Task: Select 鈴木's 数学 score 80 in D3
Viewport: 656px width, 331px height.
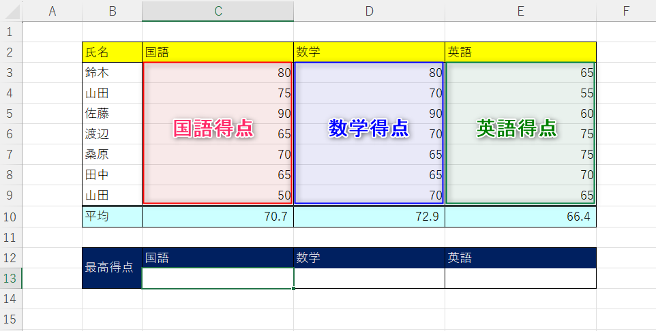Action: (369, 73)
